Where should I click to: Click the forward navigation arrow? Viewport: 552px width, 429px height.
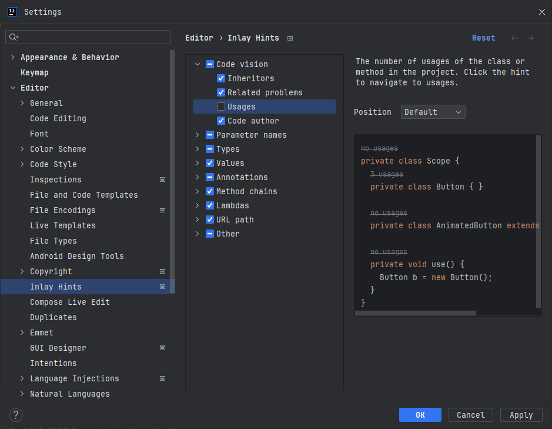[x=530, y=38]
